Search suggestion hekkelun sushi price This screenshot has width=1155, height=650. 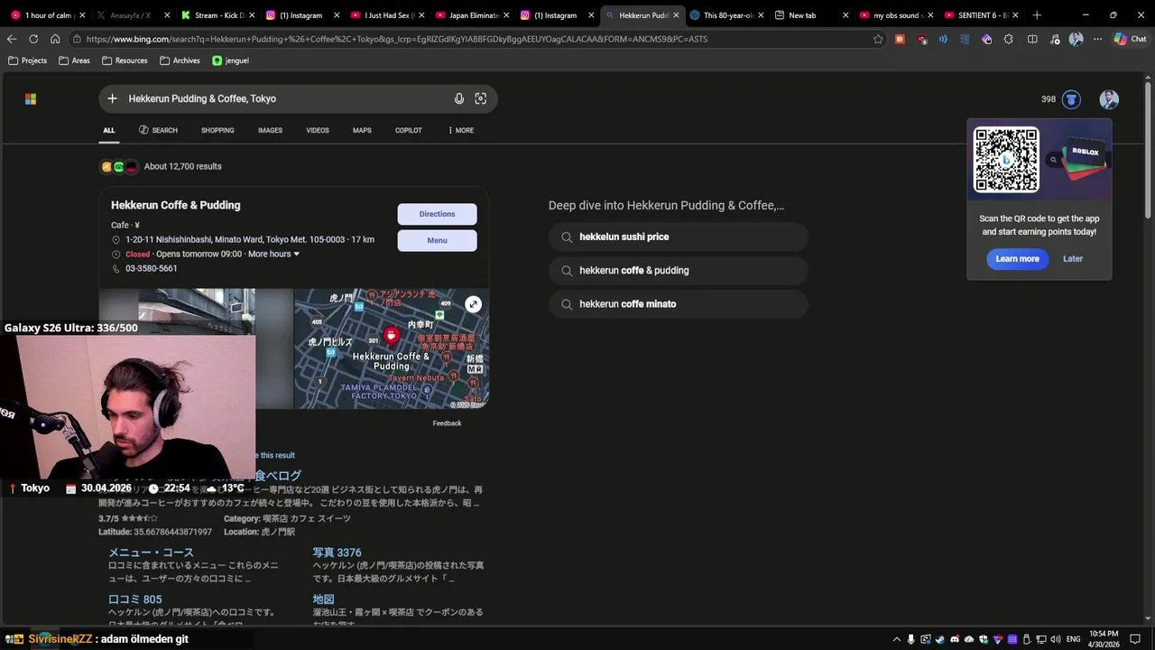(679, 237)
